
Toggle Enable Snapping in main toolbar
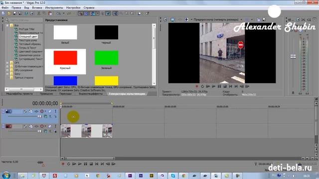pos(81,13)
